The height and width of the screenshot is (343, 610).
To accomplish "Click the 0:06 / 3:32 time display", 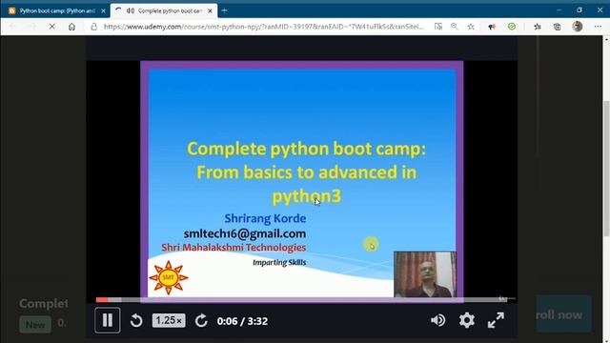I will tap(242, 321).
